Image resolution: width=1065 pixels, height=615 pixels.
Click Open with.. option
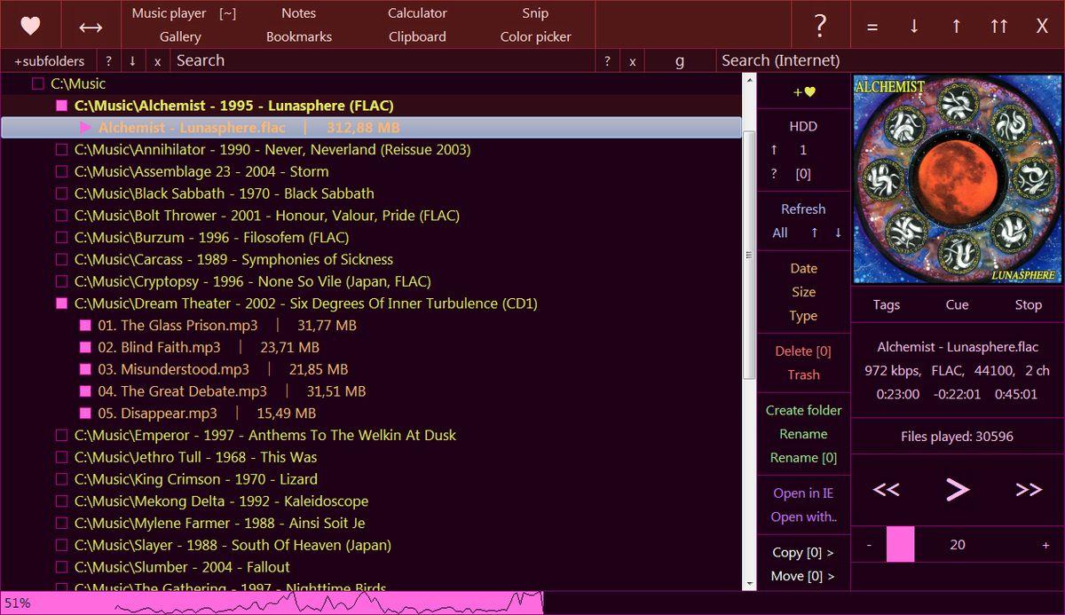(x=804, y=516)
